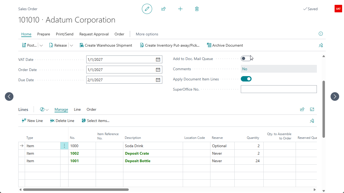Click the Archive Document button
This screenshot has width=344, height=193.
(x=225, y=45)
